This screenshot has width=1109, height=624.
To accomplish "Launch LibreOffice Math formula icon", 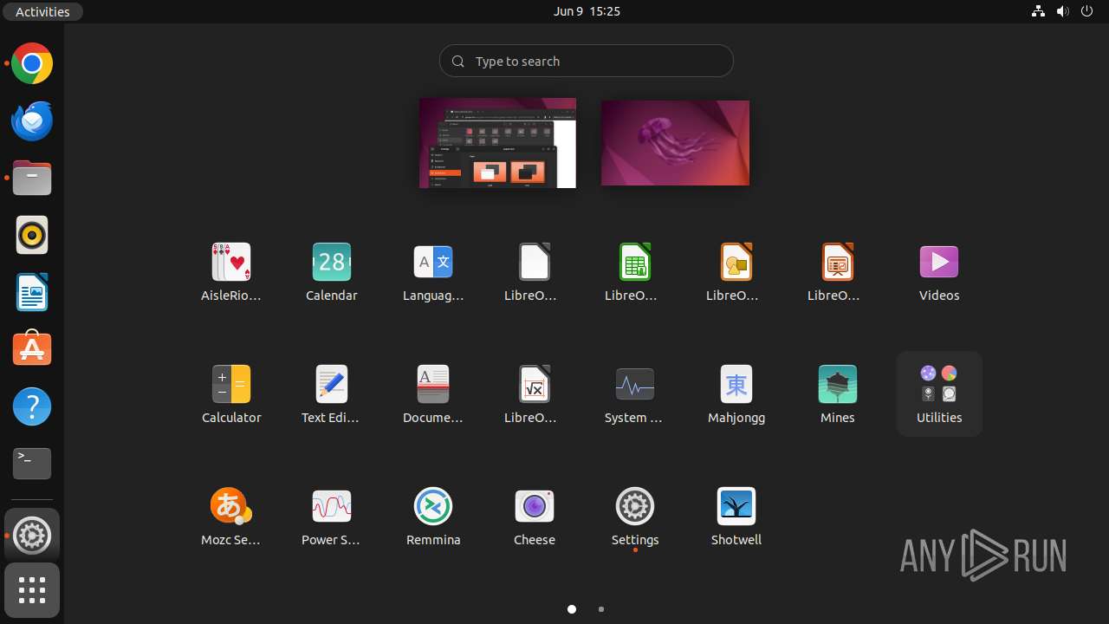I will 535,394.
